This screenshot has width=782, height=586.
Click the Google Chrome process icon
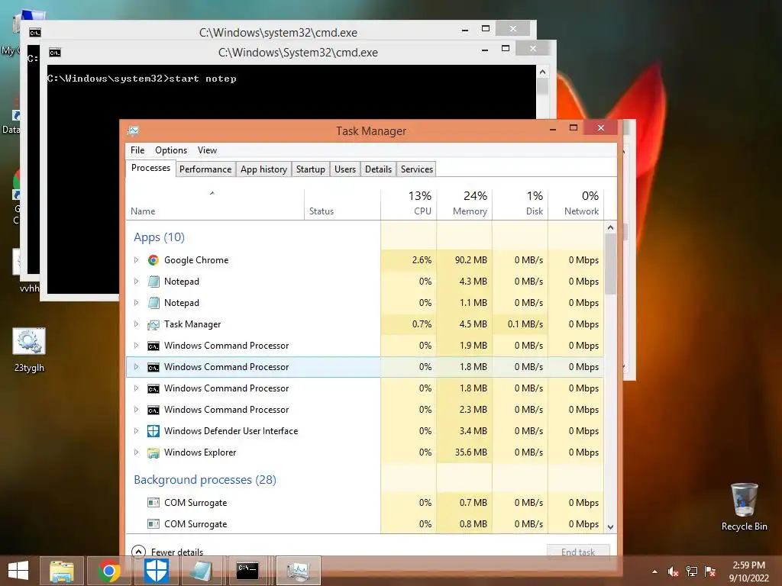(x=153, y=260)
